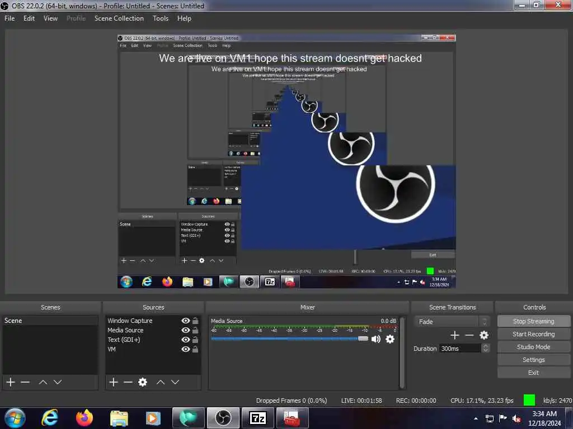The image size is (573, 429).
Task: Remove selected source with minus icon
Action: (x=128, y=382)
